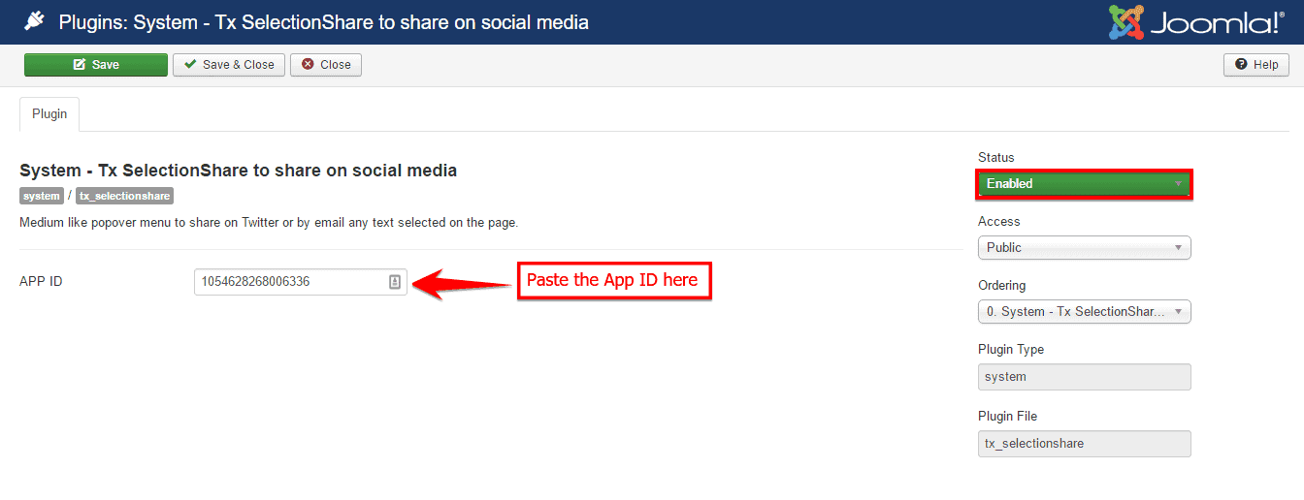Click into the APP ID text field
Viewport: 1304px width, 500px height.
[291, 282]
